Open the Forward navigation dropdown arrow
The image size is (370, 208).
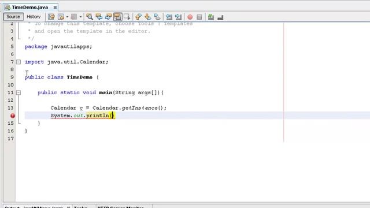point(80,17)
